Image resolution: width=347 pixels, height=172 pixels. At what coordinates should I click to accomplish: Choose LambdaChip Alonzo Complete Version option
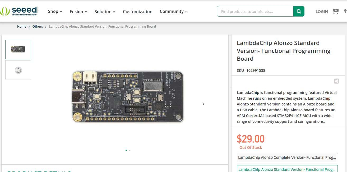tap(287, 158)
